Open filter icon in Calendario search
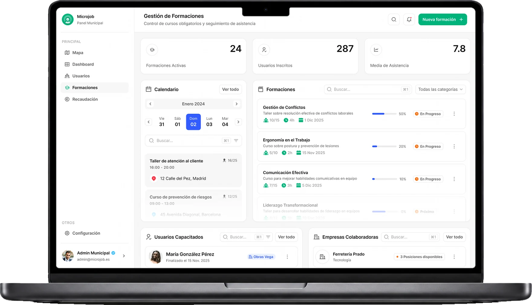The image size is (532, 305). tap(236, 141)
